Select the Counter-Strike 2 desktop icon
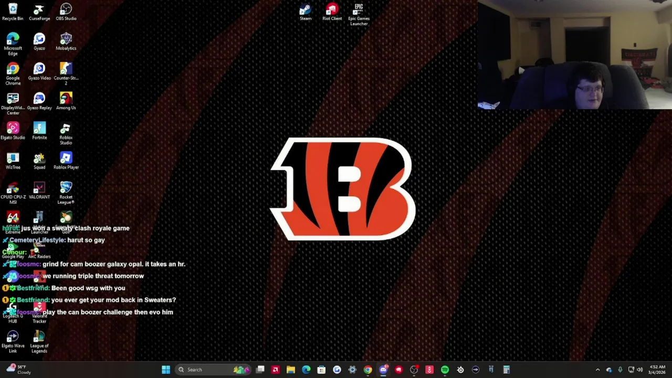The height and width of the screenshot is (378, 672). coord(66,74)
